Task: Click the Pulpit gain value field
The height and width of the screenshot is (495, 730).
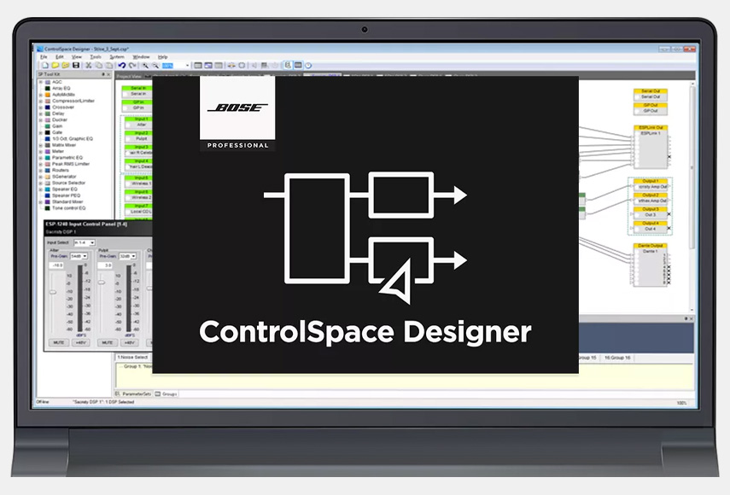Action: [106, 265]
